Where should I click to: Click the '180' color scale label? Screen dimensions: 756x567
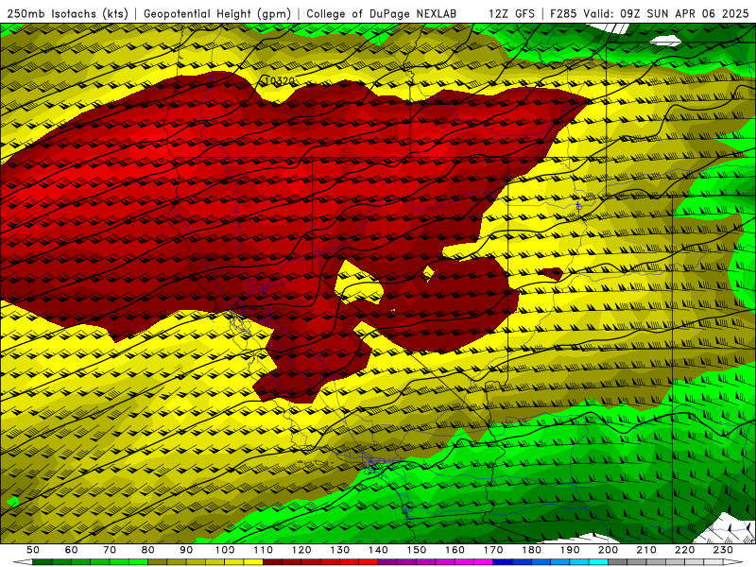(531, 550)
